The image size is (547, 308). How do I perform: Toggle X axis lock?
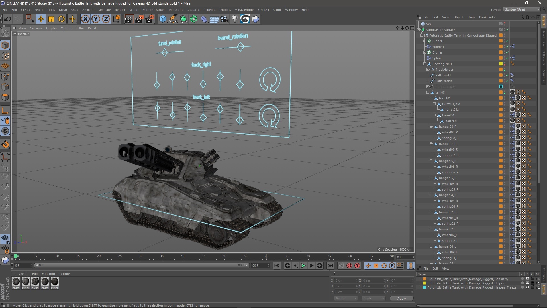pos(85,19)
